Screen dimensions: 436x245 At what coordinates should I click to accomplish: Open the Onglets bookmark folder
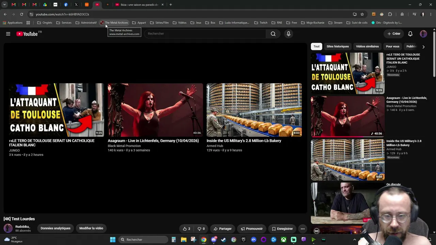(45, 23)
